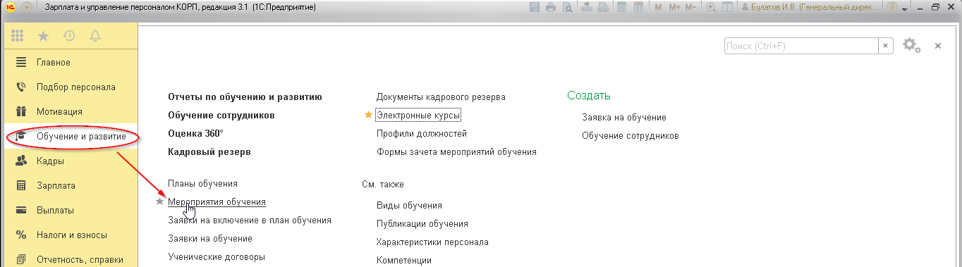962x267 pixels.
Task: Open History clock icon
Action: tap(68, 36)
